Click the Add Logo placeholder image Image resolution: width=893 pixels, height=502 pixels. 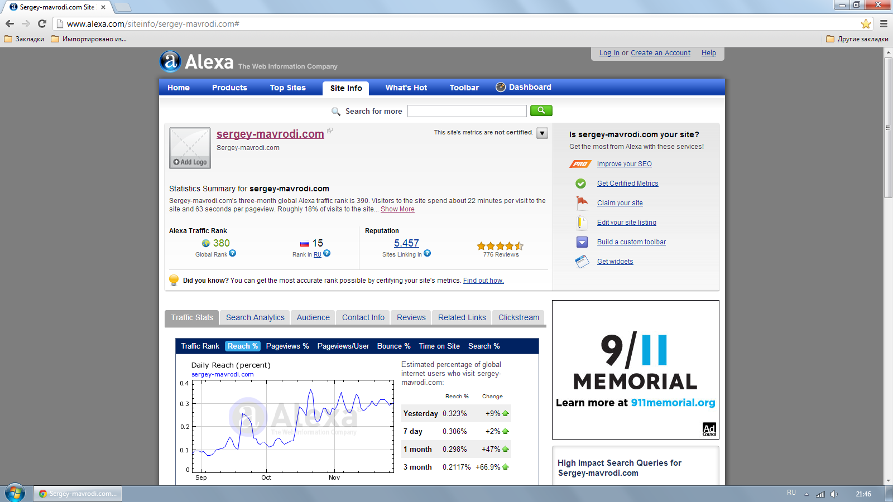pyautogui.click(x=190, y=148)
